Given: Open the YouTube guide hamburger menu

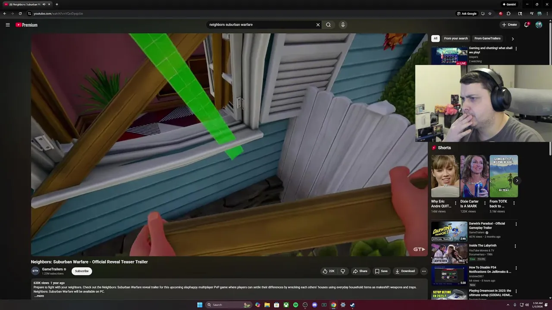Looking at the screenshot, I should click(8, 25).
